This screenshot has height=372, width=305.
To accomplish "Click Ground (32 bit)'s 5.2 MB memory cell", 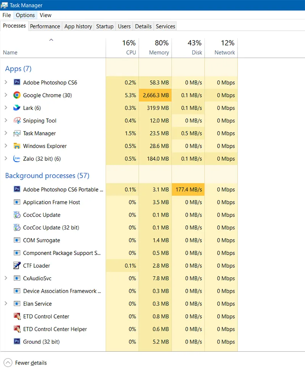I will point(155,341).
